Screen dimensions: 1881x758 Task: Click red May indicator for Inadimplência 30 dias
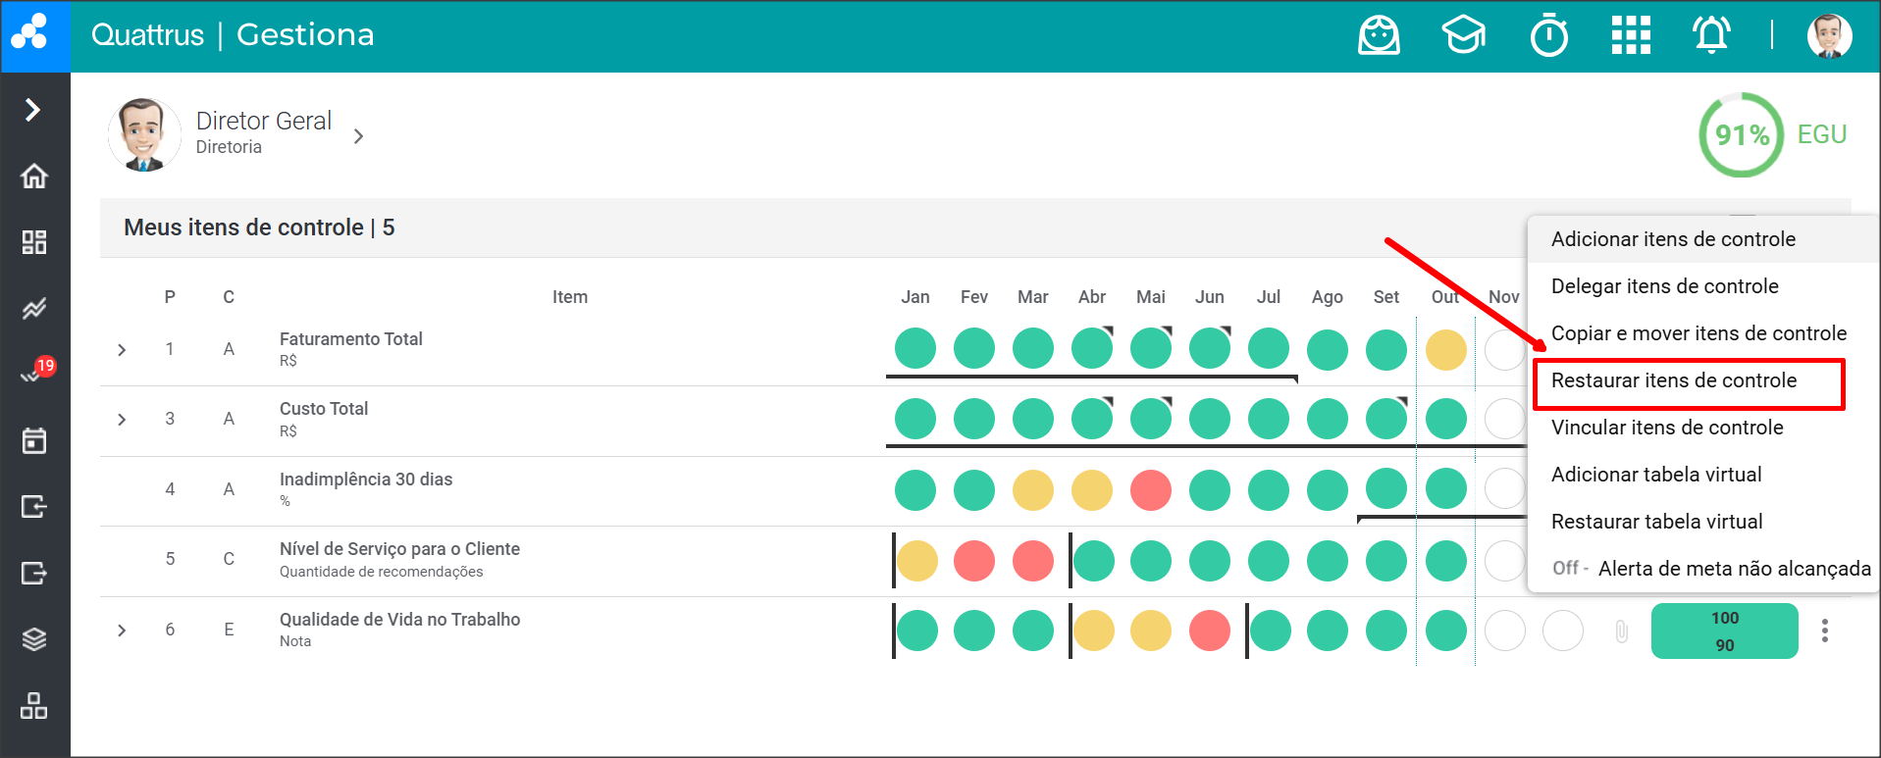click(x=1150, y=490)
